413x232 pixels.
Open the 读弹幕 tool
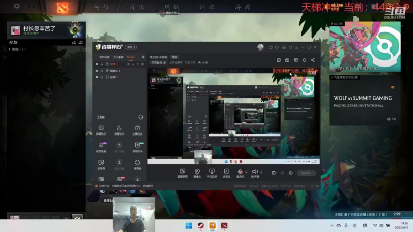101,164
